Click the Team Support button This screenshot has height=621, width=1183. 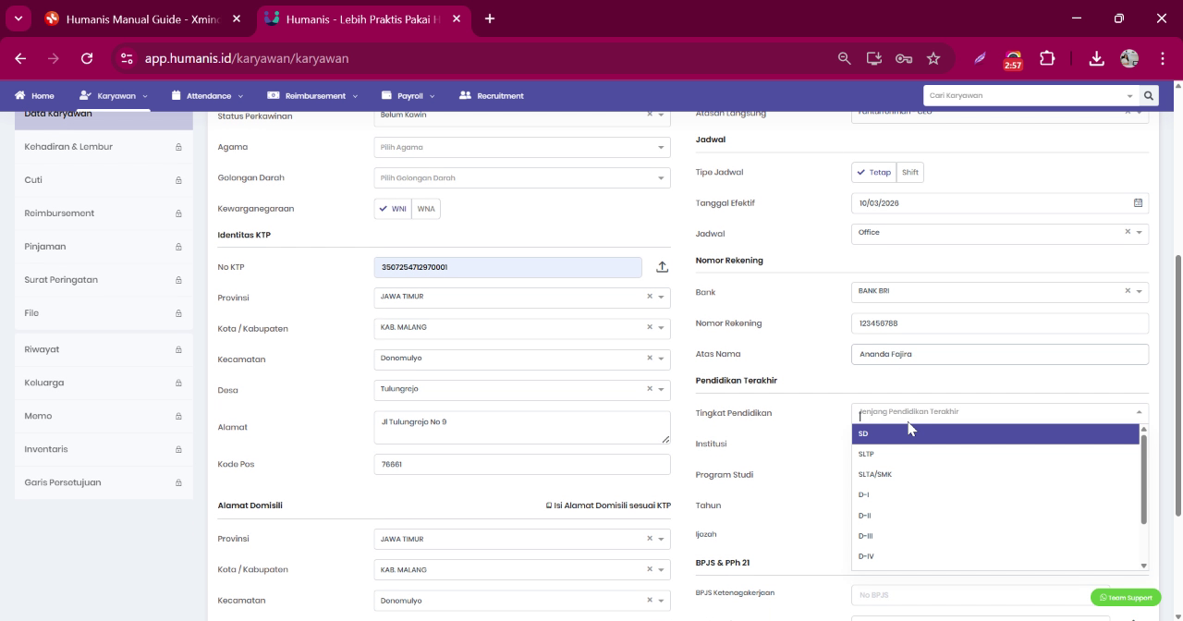[x=1126, y=598]
